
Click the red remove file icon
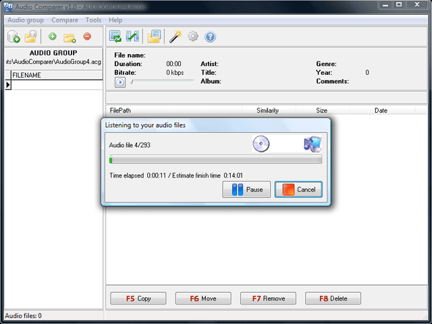tap(87, 36)
